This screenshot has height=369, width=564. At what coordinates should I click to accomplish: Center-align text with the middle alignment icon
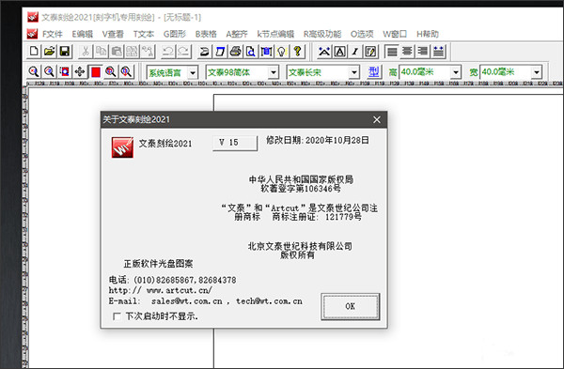coord(407,52)
